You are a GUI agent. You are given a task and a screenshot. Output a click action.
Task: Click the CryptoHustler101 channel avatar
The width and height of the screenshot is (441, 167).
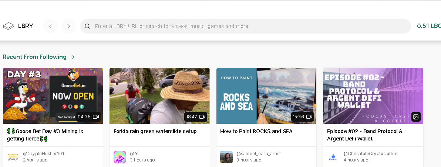point(13,157)
